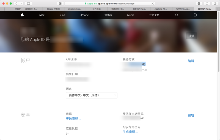Open Watch in Apple navigation
This screenshot has height=140, width=220.
108,15
